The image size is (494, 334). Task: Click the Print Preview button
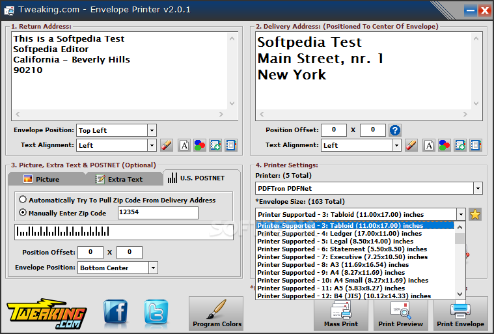(x=401, y=314)
